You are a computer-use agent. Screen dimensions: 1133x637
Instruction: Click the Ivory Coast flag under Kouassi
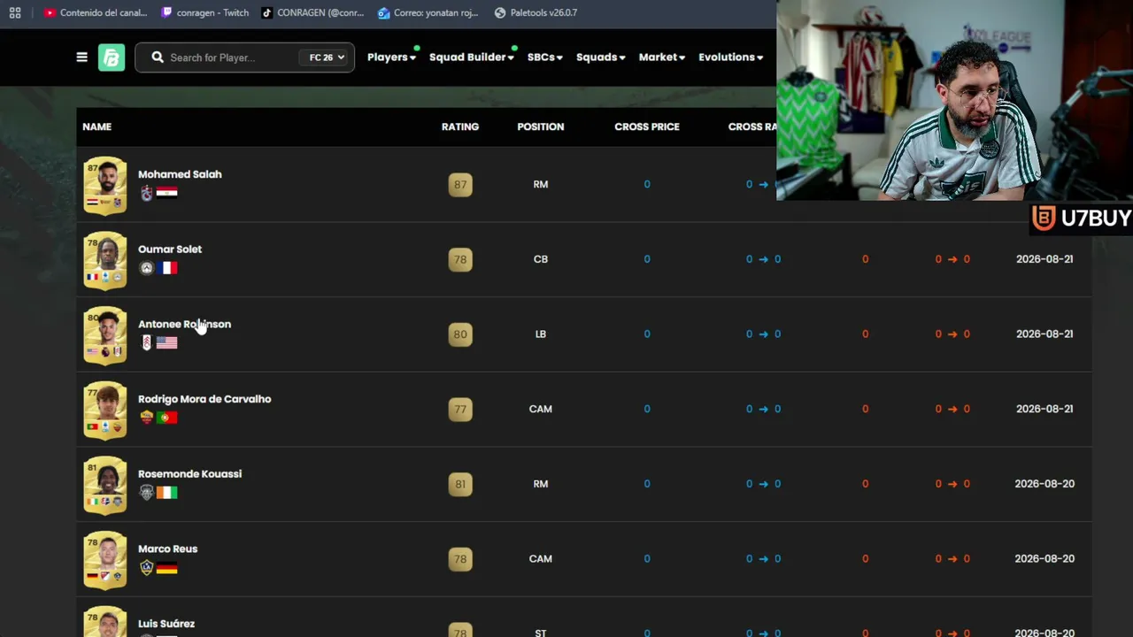click(x=166, y=493)
